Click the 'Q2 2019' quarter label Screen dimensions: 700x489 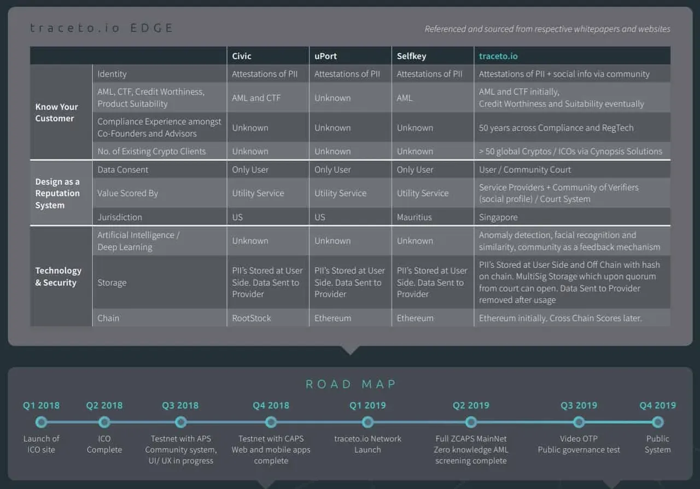pyautogui.click(x=471, y=405)
